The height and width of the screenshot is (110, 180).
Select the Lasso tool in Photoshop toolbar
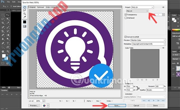tap(3, 19)
